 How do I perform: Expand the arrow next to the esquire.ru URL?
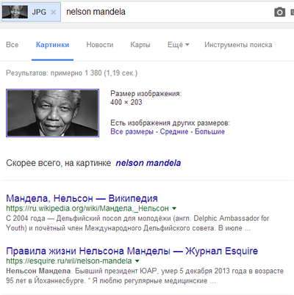(x=137, y=261)
